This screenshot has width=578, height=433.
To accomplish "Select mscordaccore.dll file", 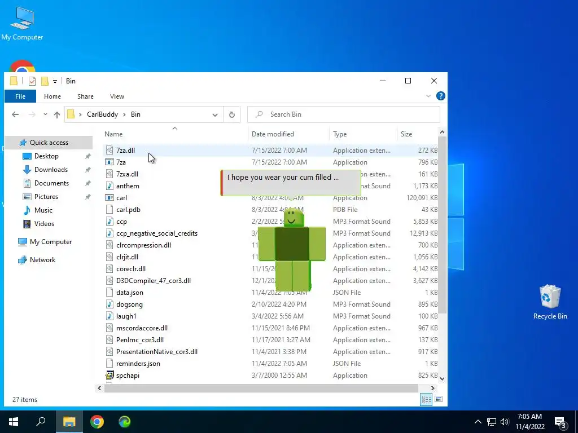I will click(142, 328).
